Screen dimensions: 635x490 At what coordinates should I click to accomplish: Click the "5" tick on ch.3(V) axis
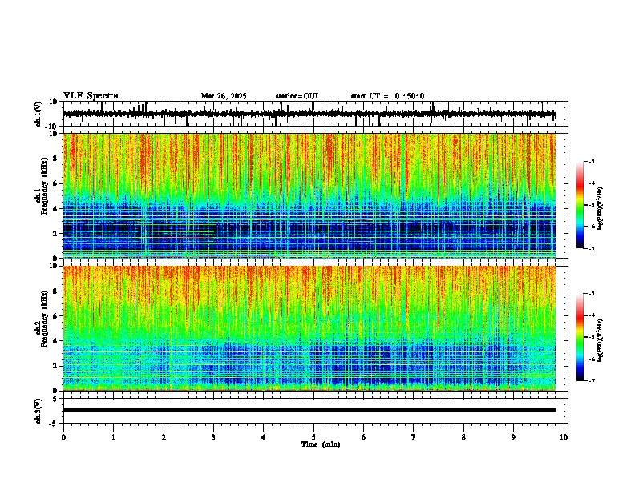pyautogui.click(x=55, y=399)
